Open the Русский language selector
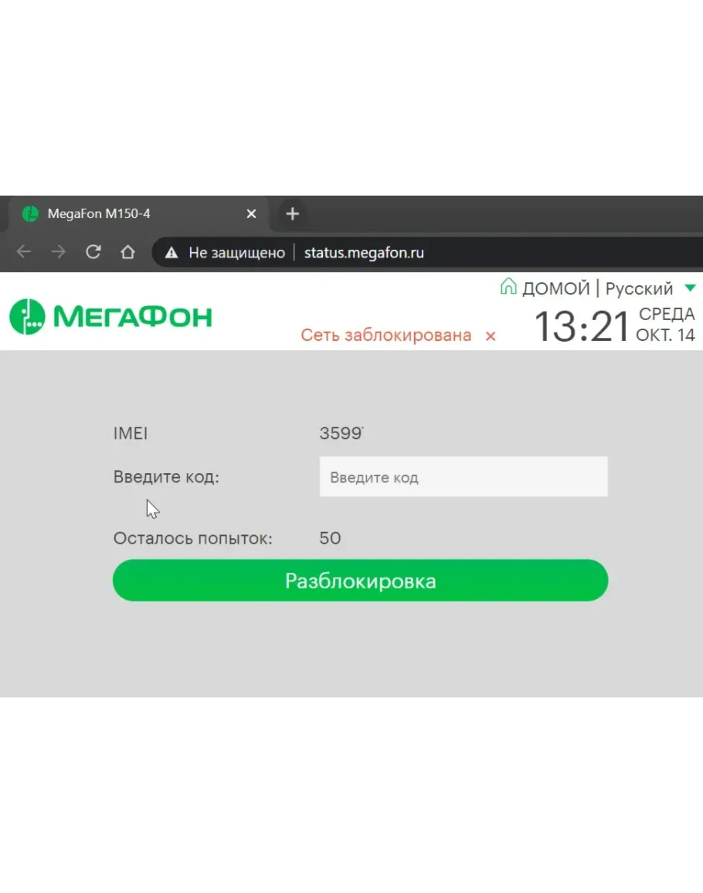Image resolution: width=703 pixels, height=893 pixels. pos(639,288)
